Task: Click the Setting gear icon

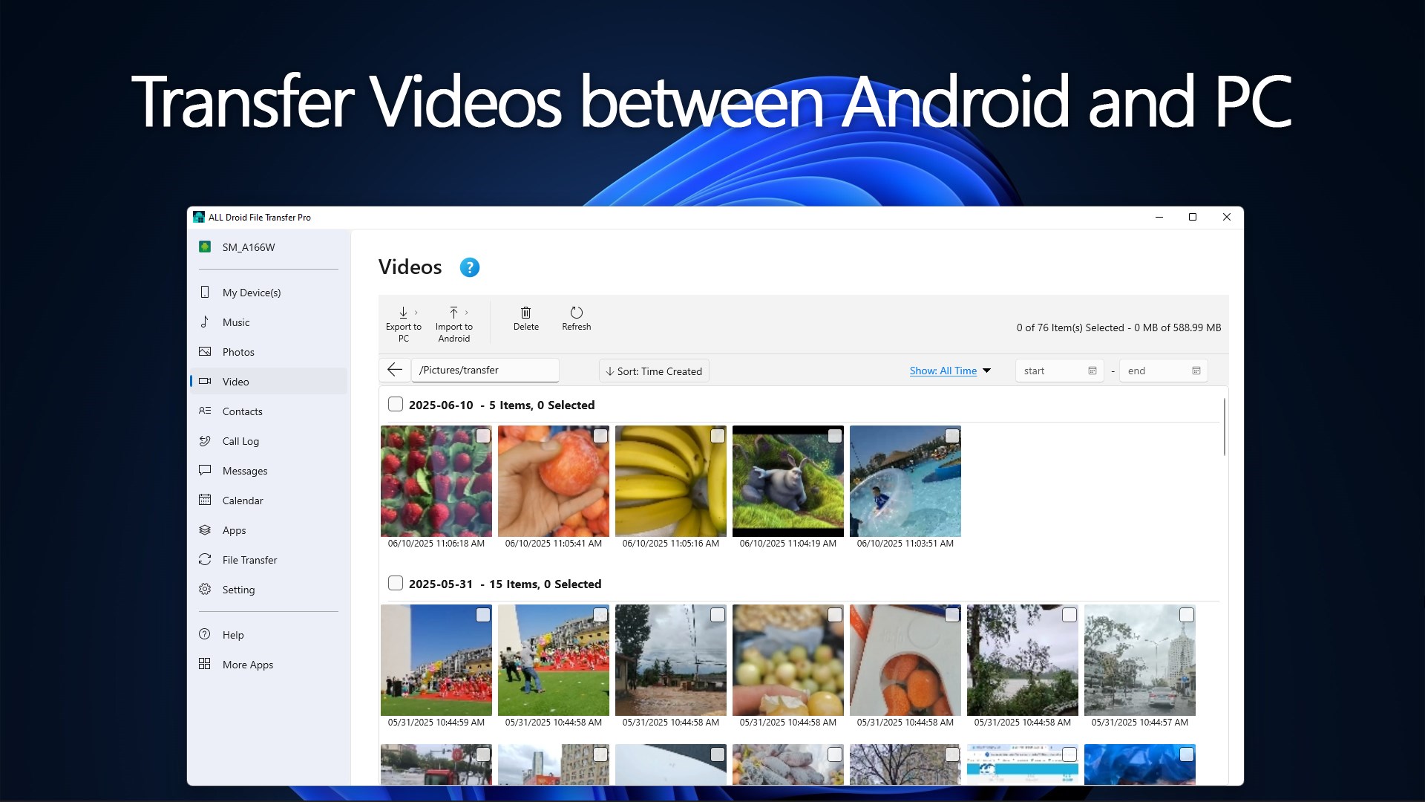Action: pos(205,589)
